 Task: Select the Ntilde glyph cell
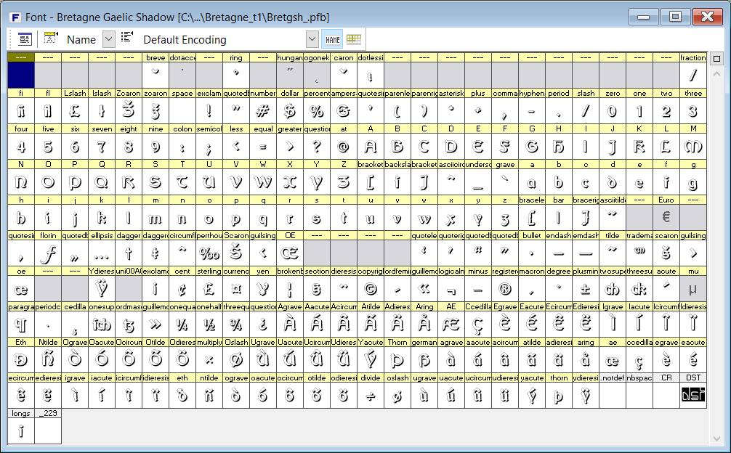coord(47,360)
